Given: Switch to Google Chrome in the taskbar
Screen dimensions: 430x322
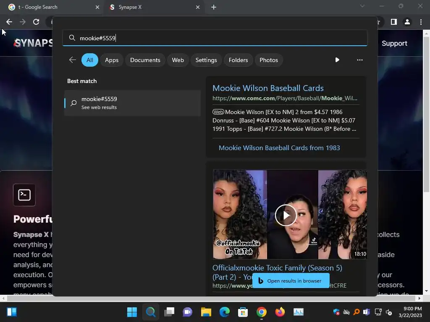Looking at the screenshot, I should click(x=261, y=312).
